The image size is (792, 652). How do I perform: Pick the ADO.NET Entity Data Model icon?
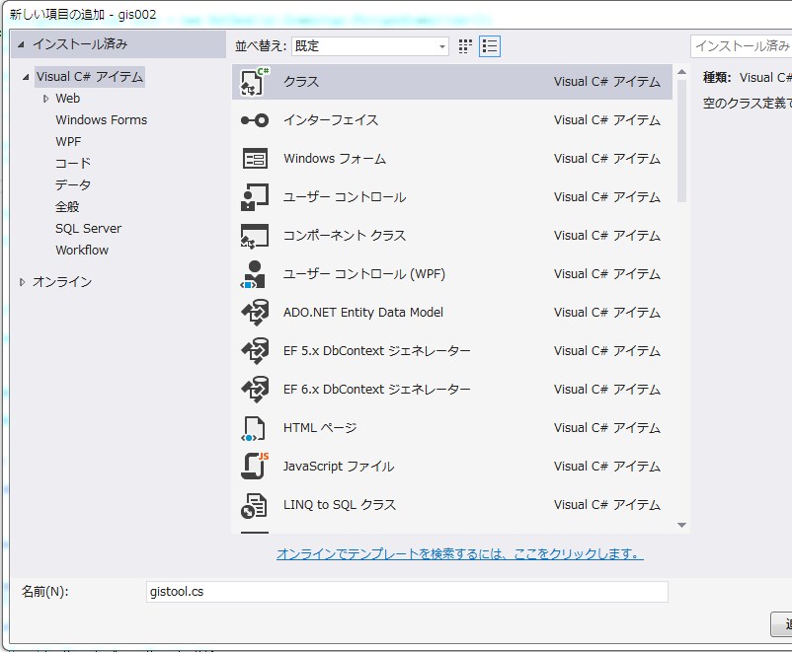tap(255, 313)
